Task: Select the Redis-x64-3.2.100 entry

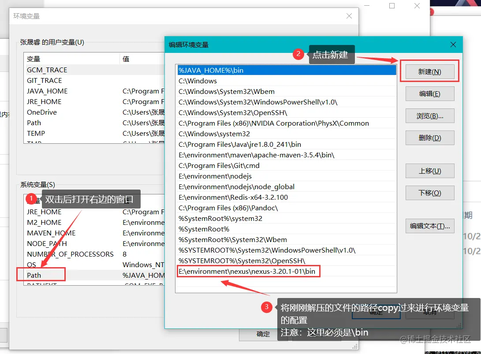Action: point(287,197)
